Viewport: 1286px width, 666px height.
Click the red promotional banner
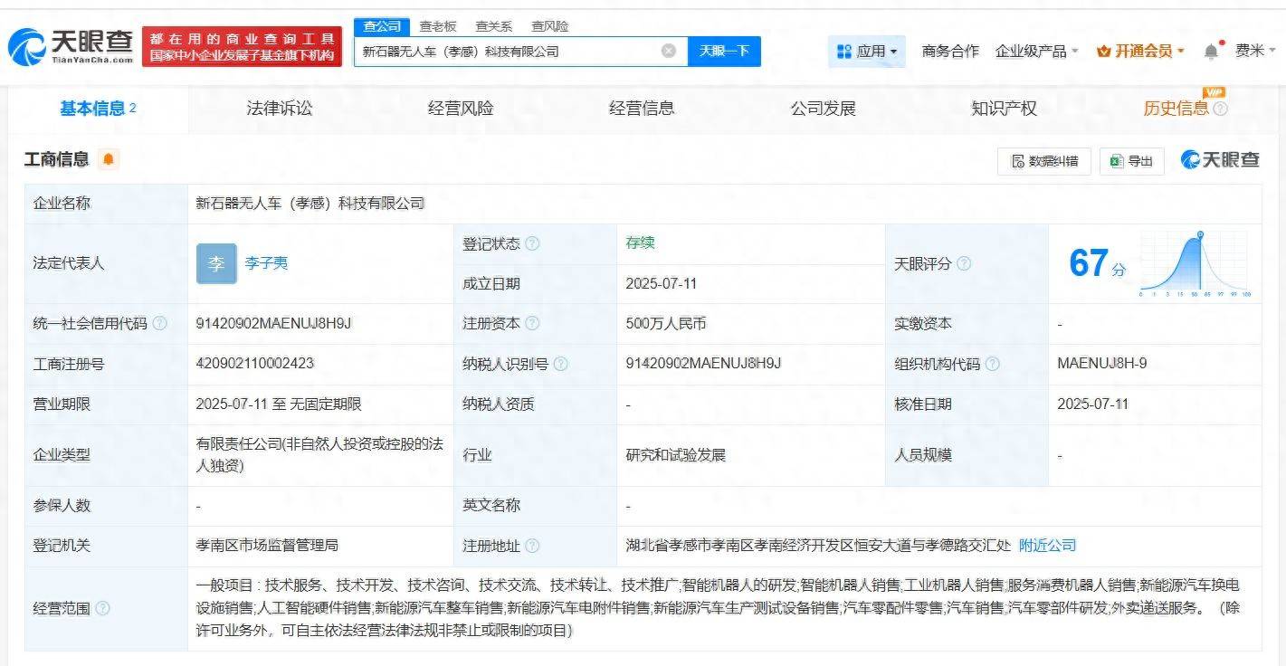click(242, 47)
